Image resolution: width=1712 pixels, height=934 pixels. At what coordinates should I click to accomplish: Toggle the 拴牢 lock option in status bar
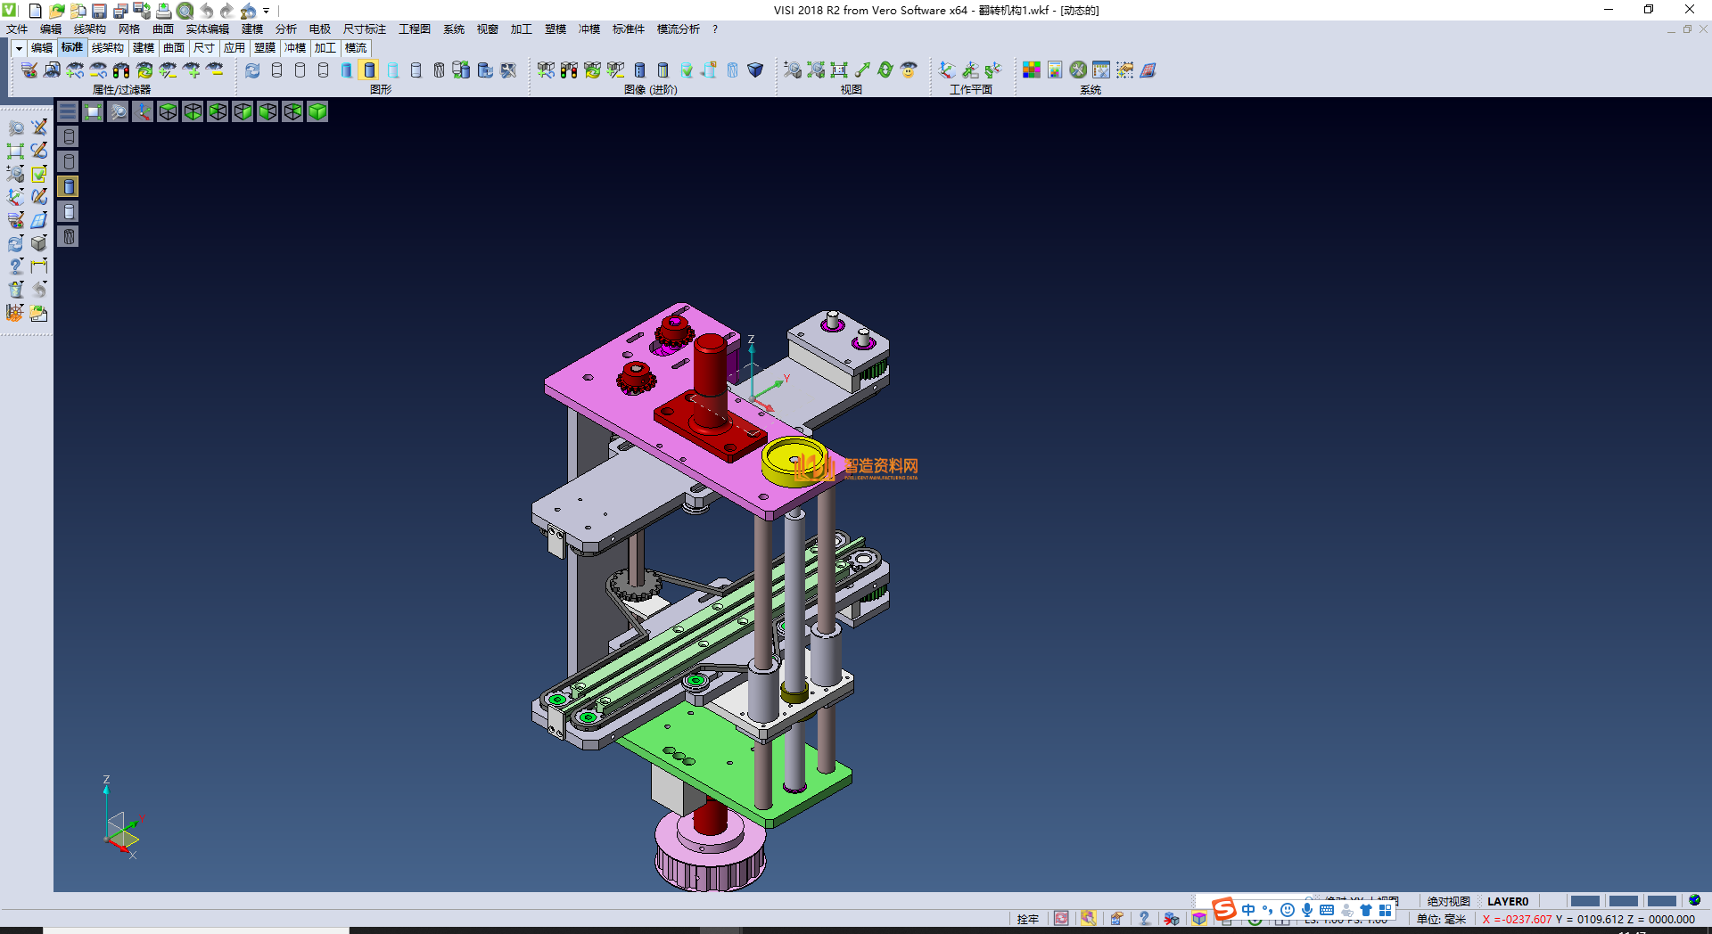[x=1027, y=918]
